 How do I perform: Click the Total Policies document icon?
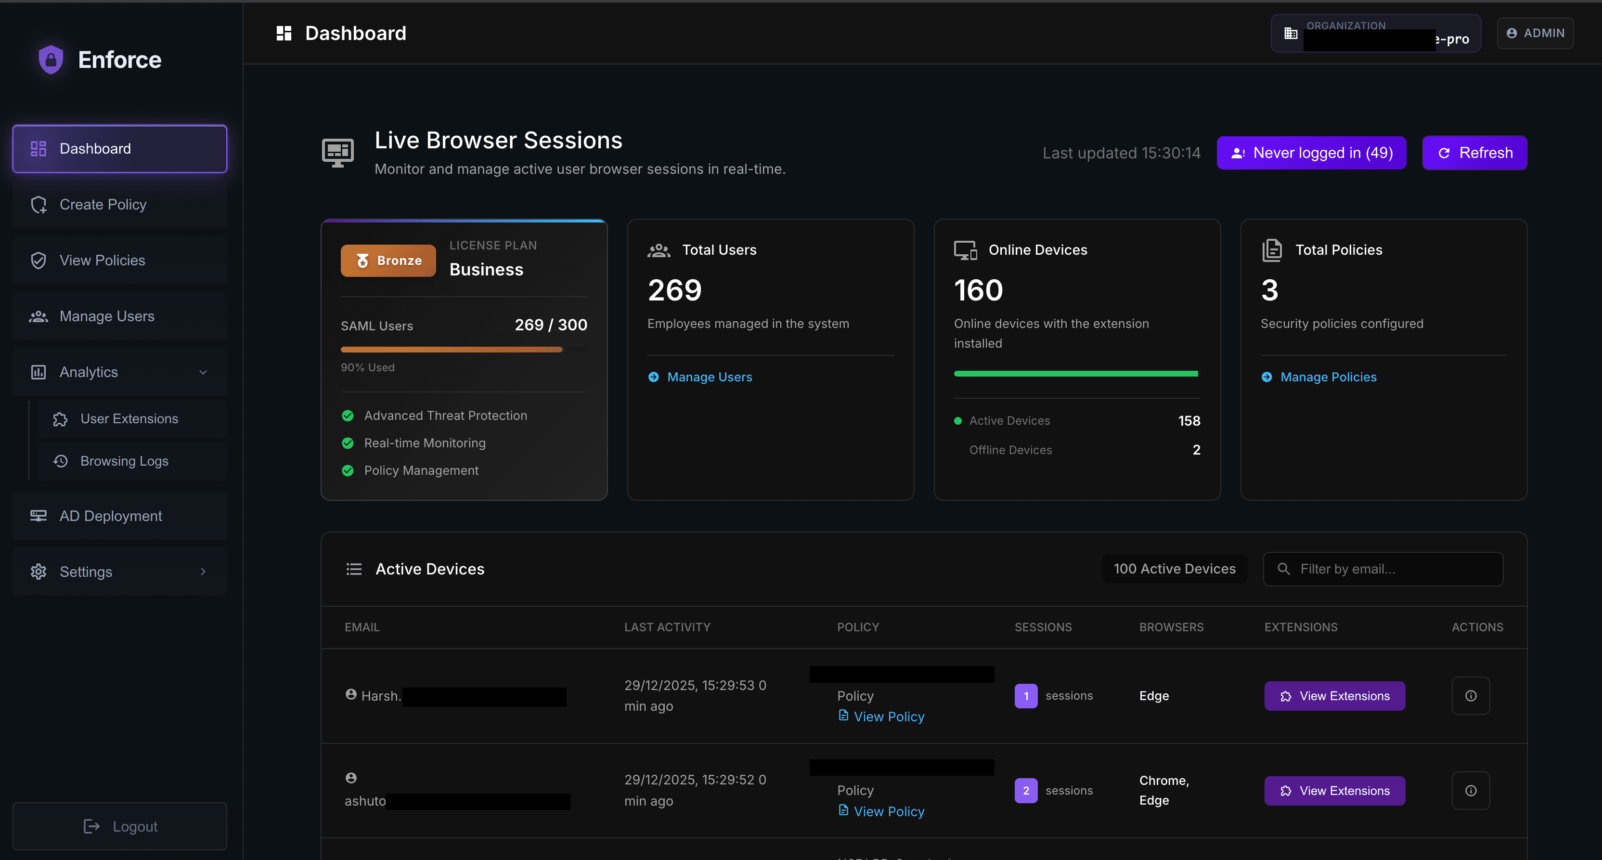(1272, 250)
